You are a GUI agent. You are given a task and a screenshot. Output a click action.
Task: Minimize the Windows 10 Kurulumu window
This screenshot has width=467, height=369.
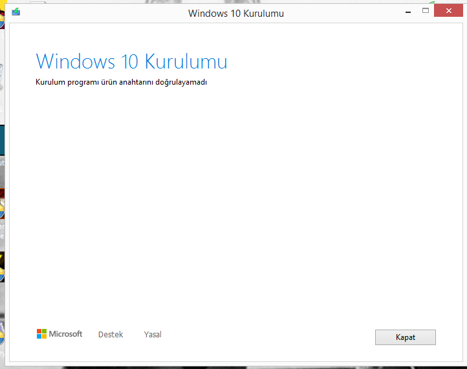pyautogui.click(x=408, y=12)
